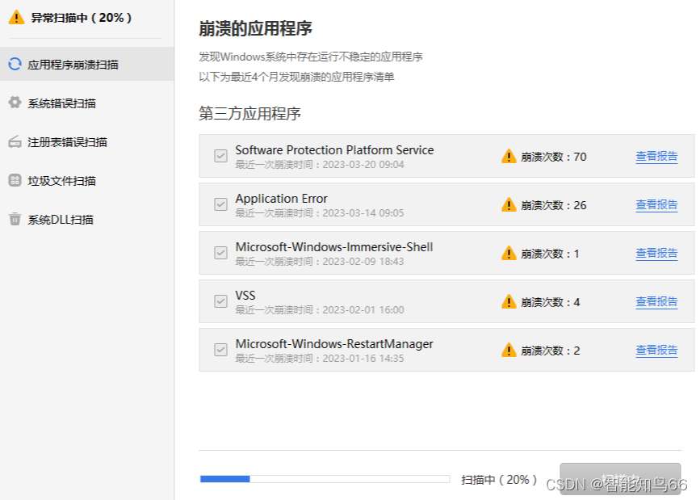The image size is (700, 500).
Task: Click the VSS program name
Action: pyautogui.click(x=245, y=296)
